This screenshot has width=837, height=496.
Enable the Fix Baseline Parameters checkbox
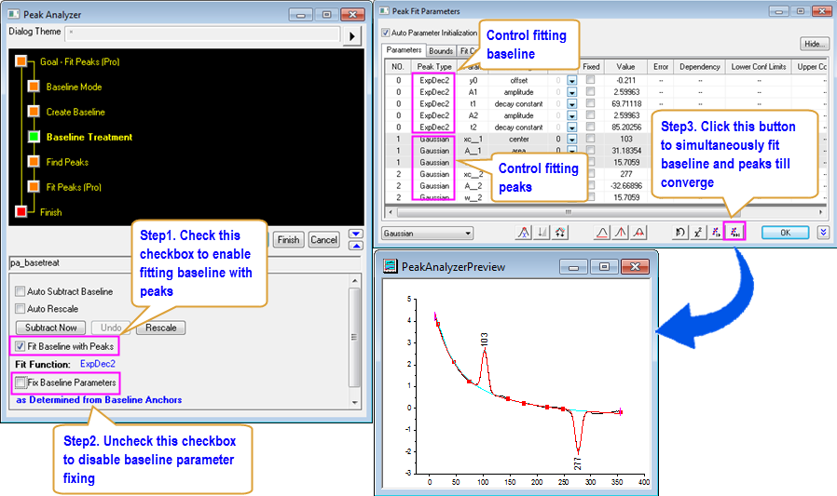pyautogui.click(x=21, y=382)
